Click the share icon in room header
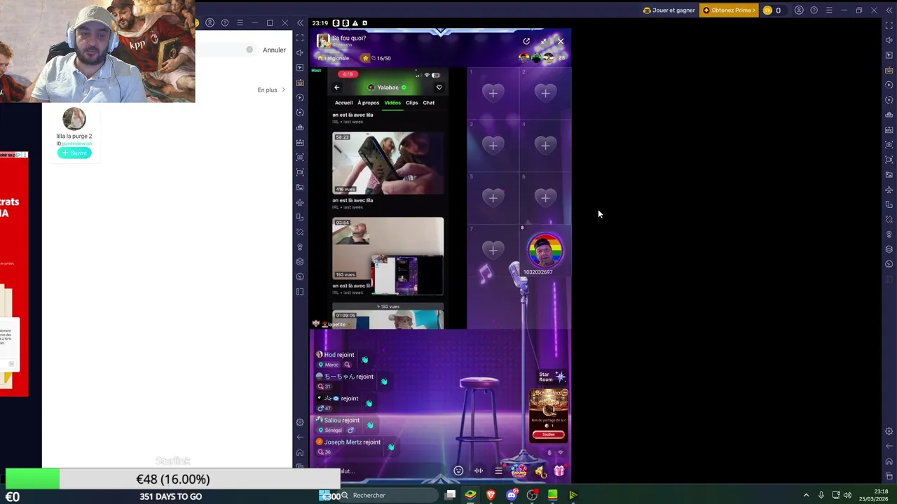The height and width of the screenshot is (504, 897). (526, 41)
